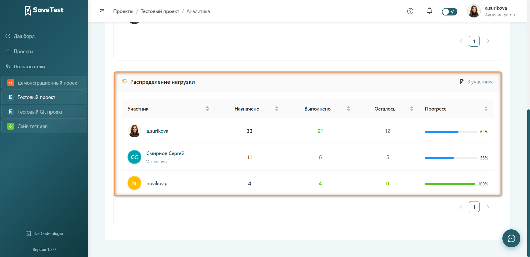530x257 pixels.
Task: Click the N avatar of novikov.p.
Action: tap(134, 183)
